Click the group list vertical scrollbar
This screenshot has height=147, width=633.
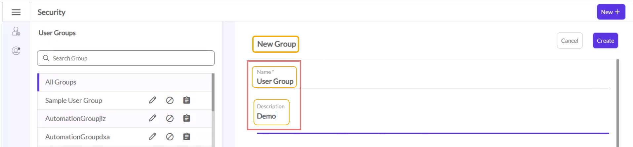click(x=213, y=93)
